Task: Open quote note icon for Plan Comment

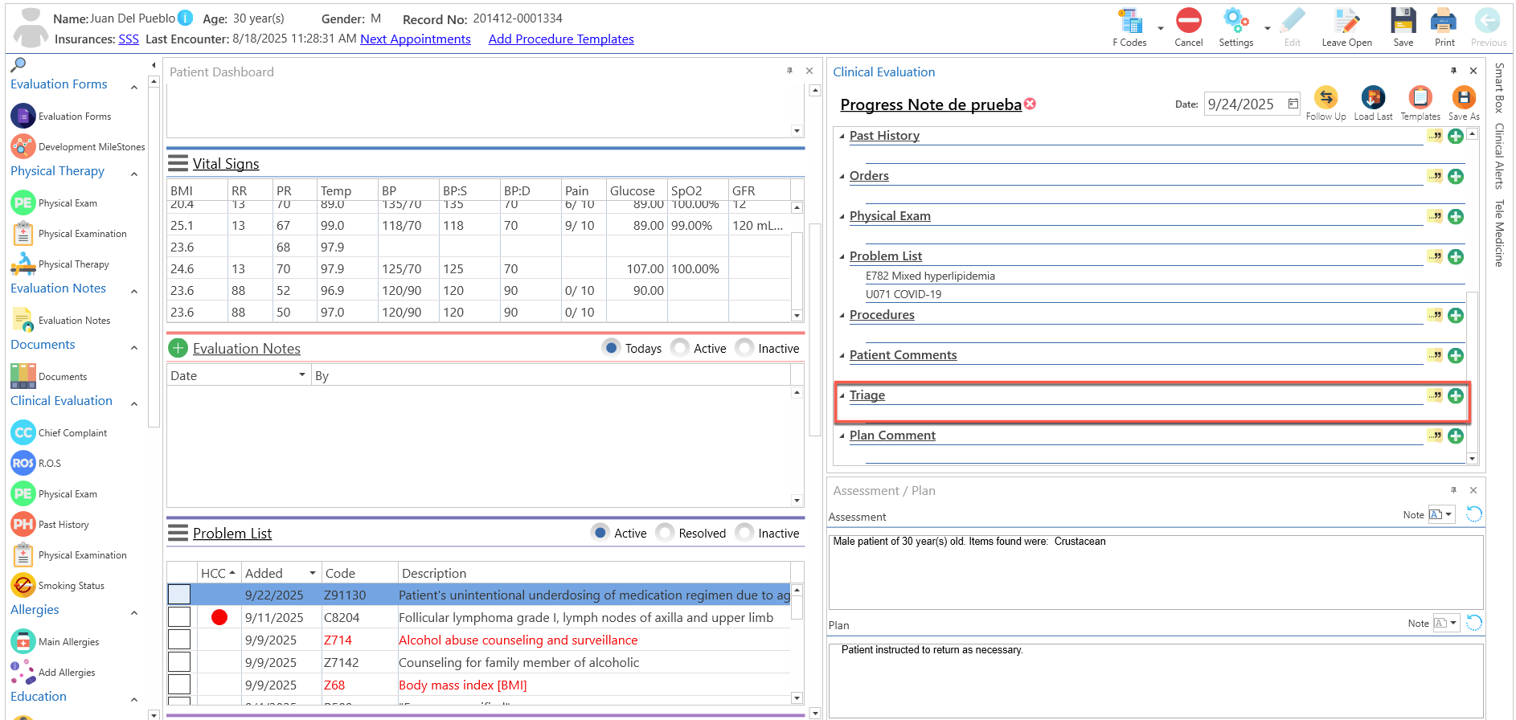Action: point(1435,436)
